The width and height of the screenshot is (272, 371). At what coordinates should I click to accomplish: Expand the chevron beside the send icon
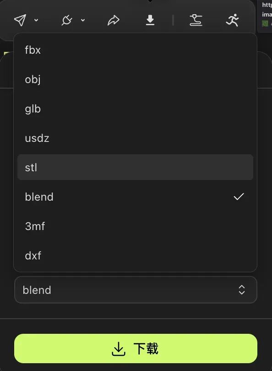(x=36, y=20)
